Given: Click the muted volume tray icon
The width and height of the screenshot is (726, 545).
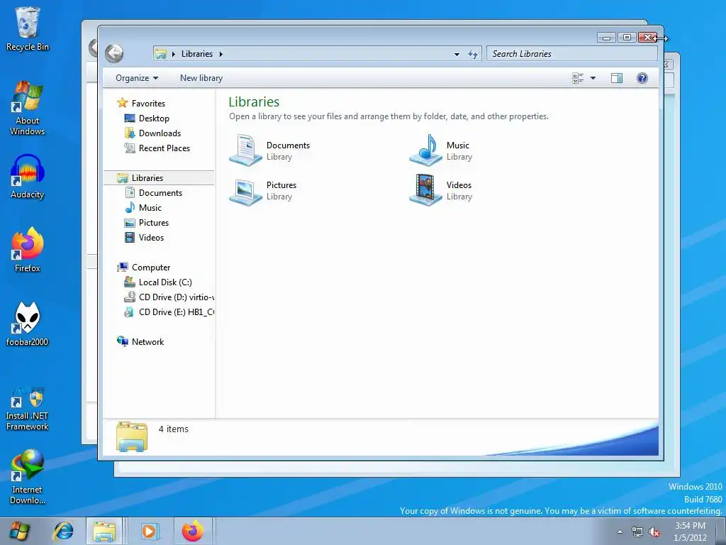Looking at the screenshot, I should click(654, 532).
